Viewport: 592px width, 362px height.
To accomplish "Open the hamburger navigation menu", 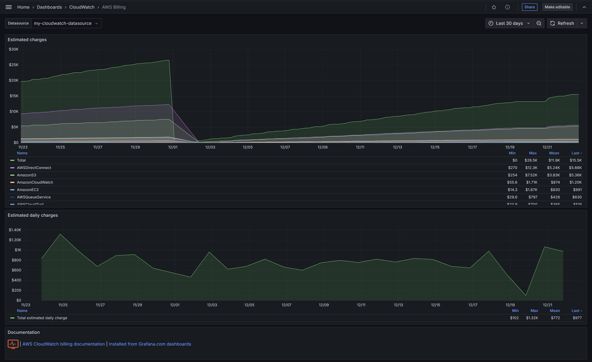I will [x=8, y=7].
